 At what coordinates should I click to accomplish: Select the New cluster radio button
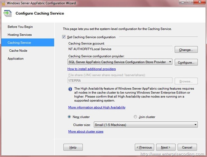point(69,117)
